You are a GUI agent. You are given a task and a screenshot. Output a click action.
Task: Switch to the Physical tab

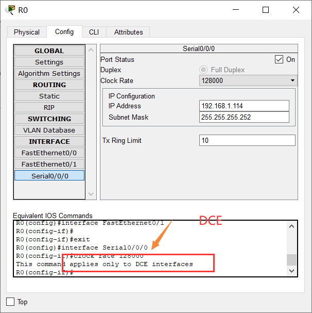27,32
